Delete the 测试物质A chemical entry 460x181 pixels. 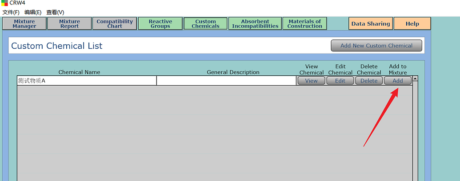(x=369, y=81)
